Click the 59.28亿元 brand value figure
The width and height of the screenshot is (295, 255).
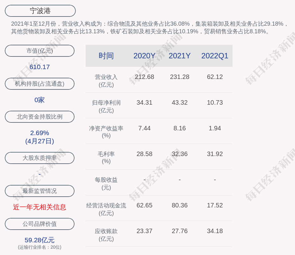pos(40,240)
